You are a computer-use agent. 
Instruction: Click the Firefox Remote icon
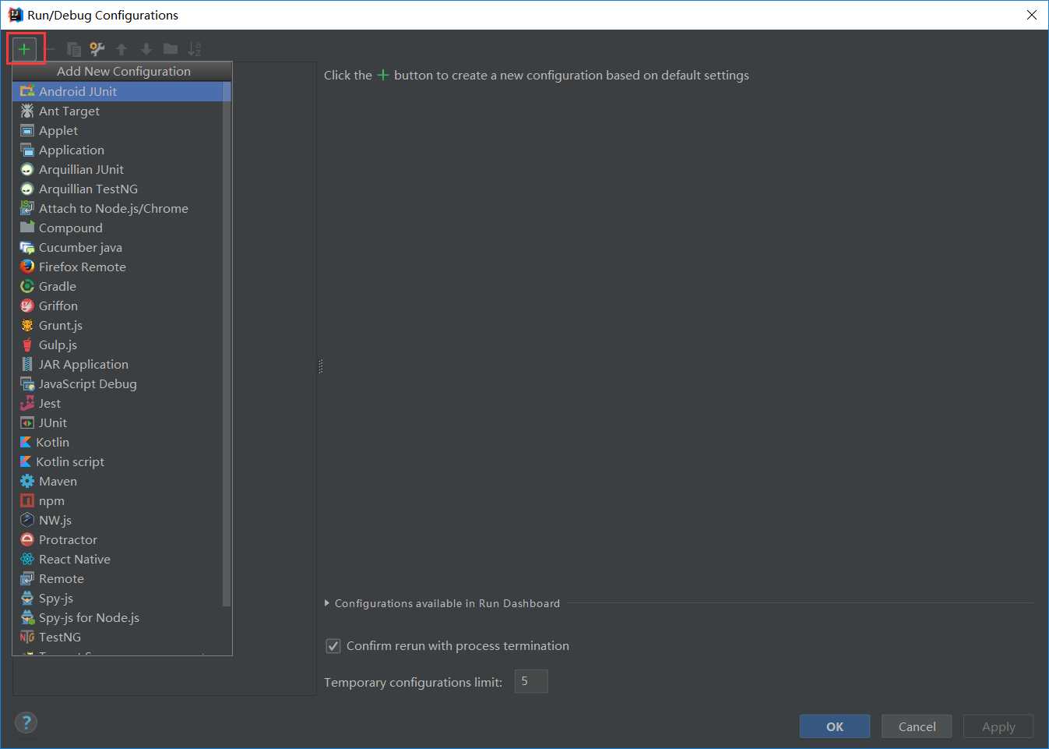27,267
